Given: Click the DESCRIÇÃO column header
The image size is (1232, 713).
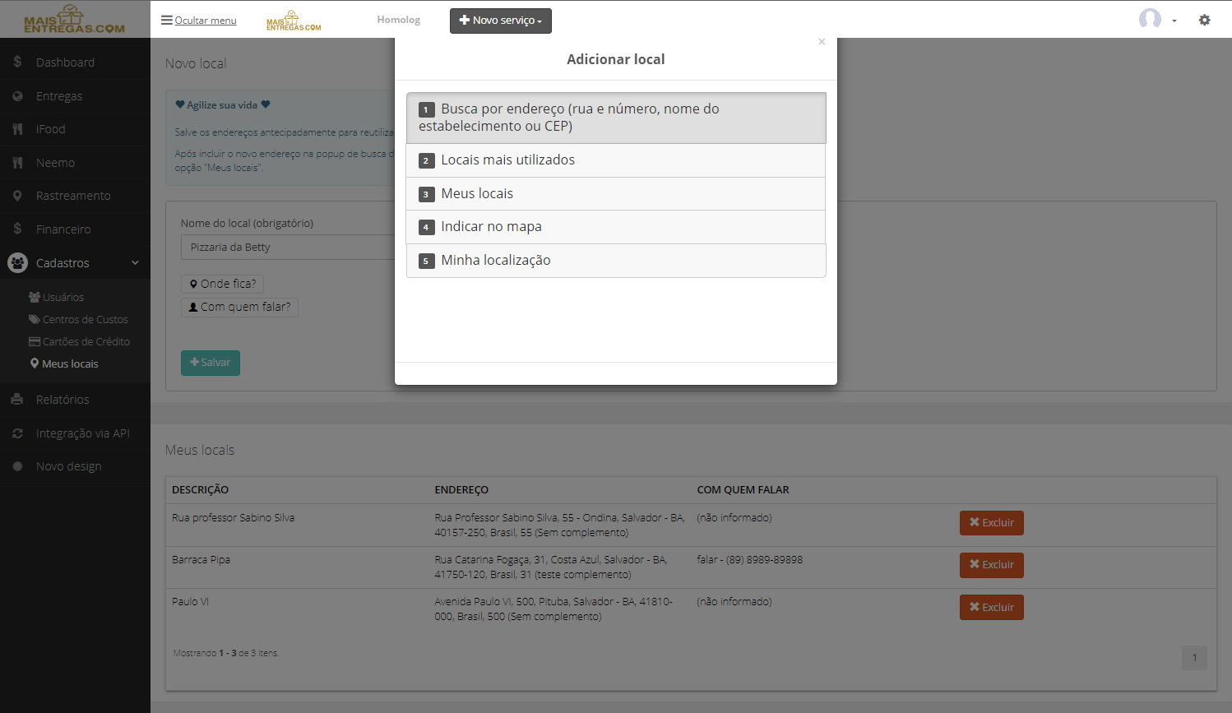Looking at the screenshot, I should [x=200, y=490].
